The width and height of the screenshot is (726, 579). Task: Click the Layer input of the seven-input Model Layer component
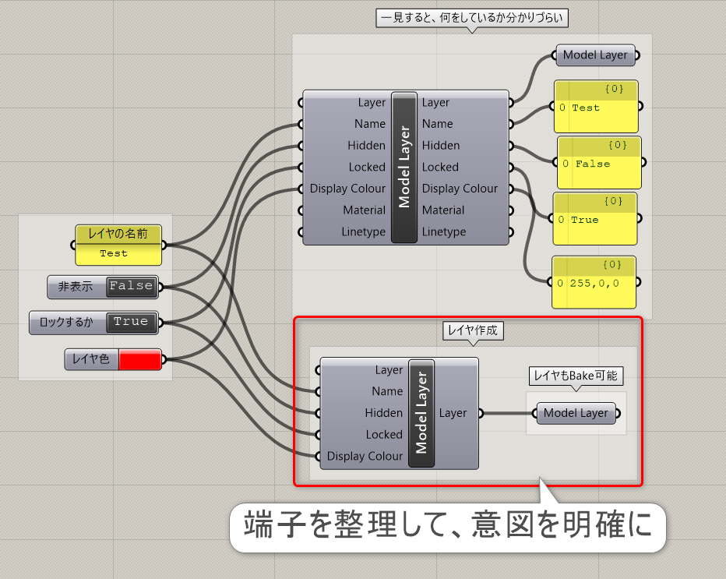[372, 102]
